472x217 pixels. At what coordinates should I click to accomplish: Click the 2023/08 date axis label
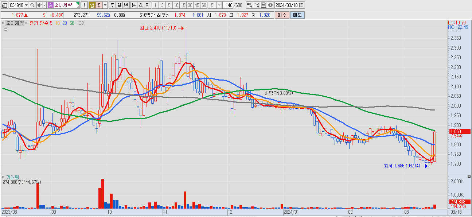click(9, 212)
